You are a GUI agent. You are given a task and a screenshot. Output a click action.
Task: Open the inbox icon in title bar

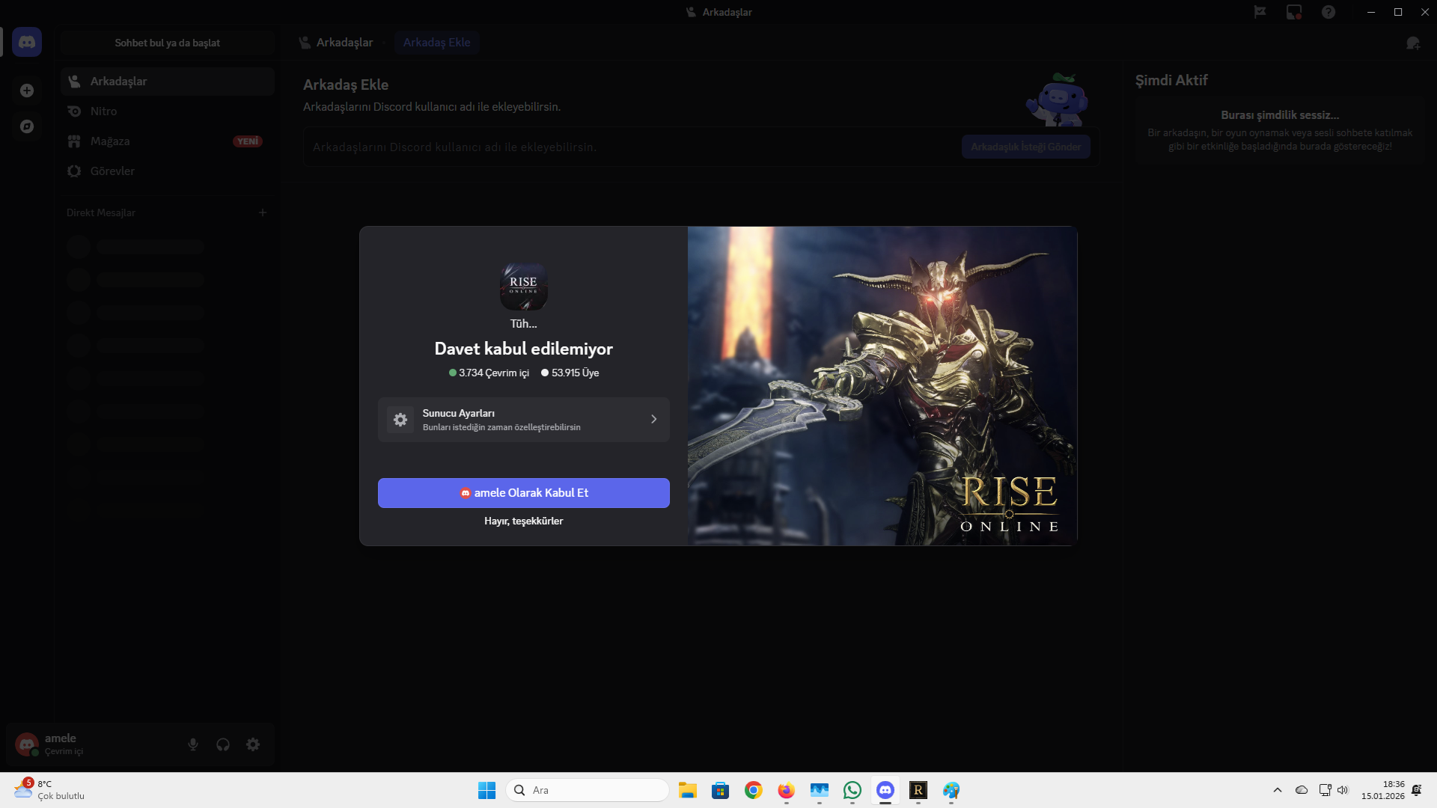click(x=1294, y=12)
